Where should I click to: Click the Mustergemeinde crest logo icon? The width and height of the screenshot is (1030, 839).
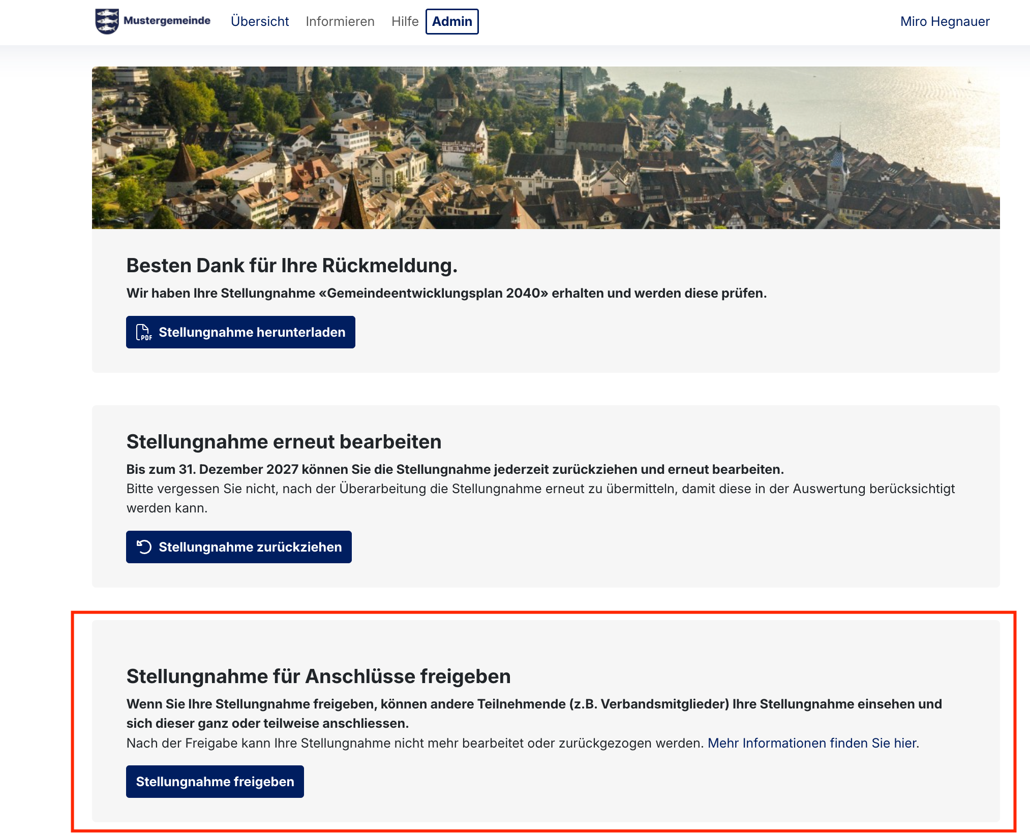pyautogui.click(x=107, y=21)
